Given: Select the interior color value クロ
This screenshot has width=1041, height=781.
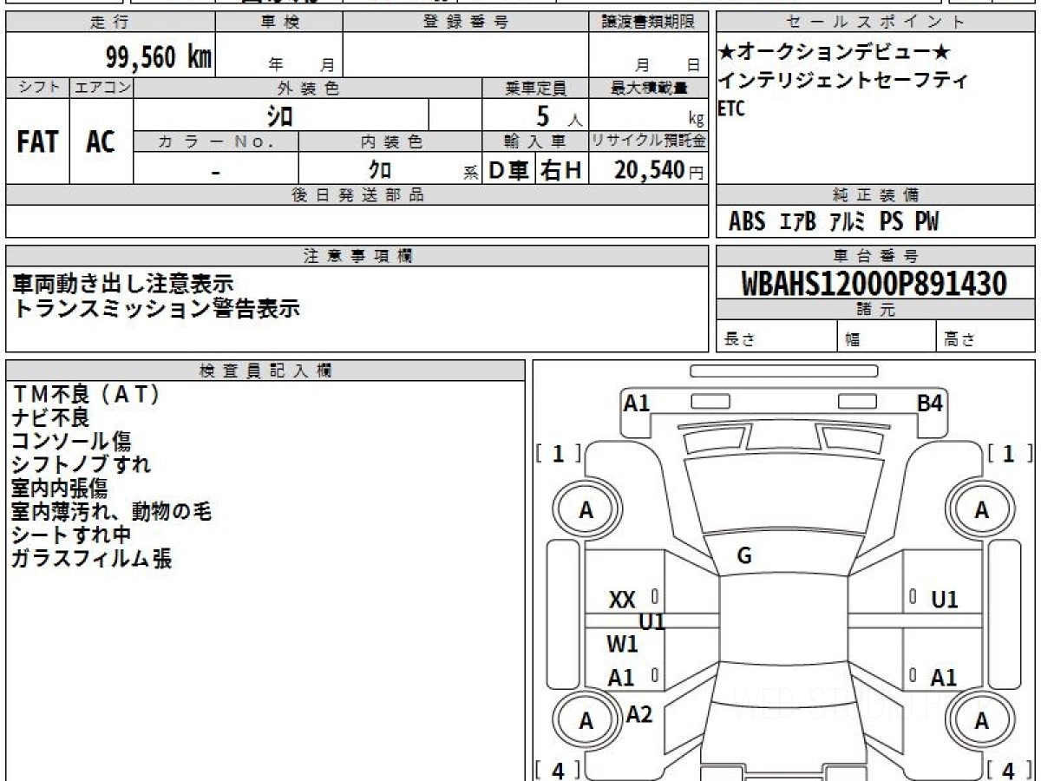Looking at the screenshot, I should (x=379, y=170).
